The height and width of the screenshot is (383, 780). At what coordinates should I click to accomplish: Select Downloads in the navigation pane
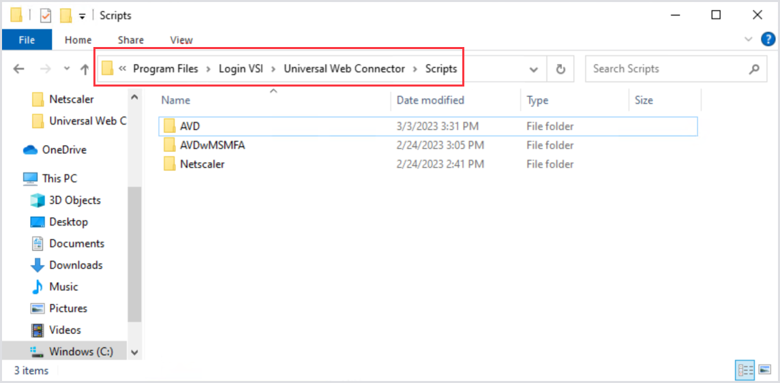tap(75, 265)
